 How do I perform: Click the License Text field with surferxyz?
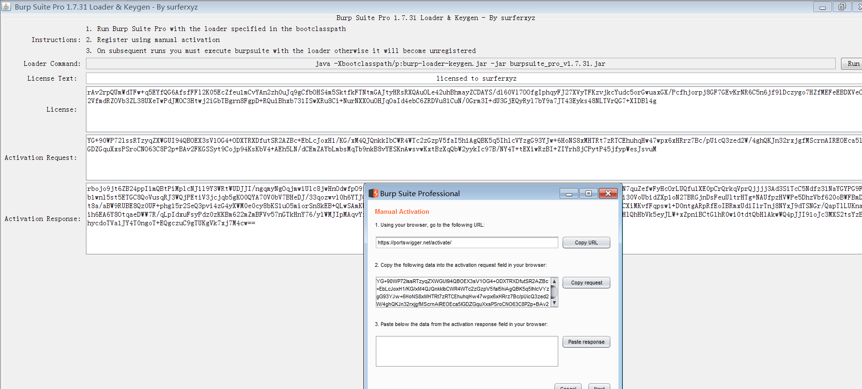[x=474, y=78]
